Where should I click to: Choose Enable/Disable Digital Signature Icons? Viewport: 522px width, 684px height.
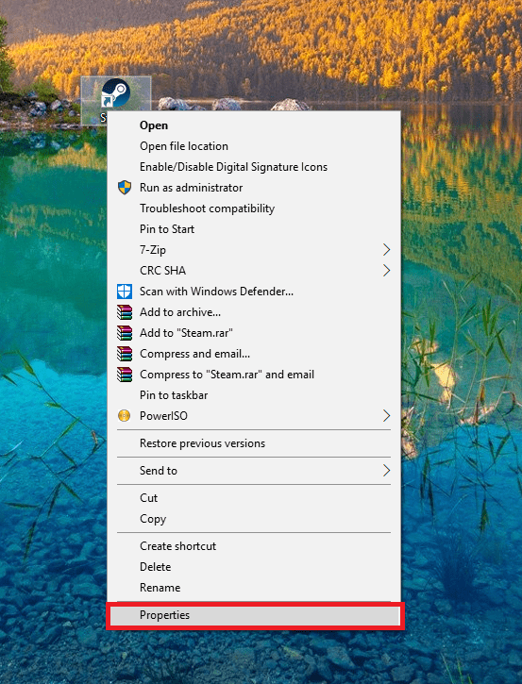click(254, 167)
